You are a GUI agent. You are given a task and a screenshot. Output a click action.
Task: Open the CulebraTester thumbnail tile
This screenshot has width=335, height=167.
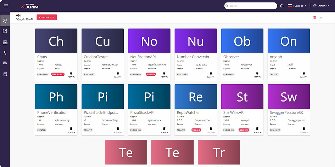click(x=103, y=41)
